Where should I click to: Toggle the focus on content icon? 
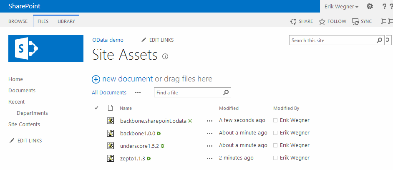383,21
